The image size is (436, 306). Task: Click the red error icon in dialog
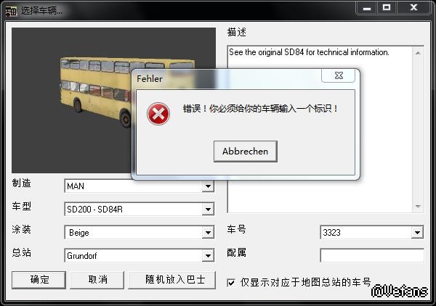point(158,114)
